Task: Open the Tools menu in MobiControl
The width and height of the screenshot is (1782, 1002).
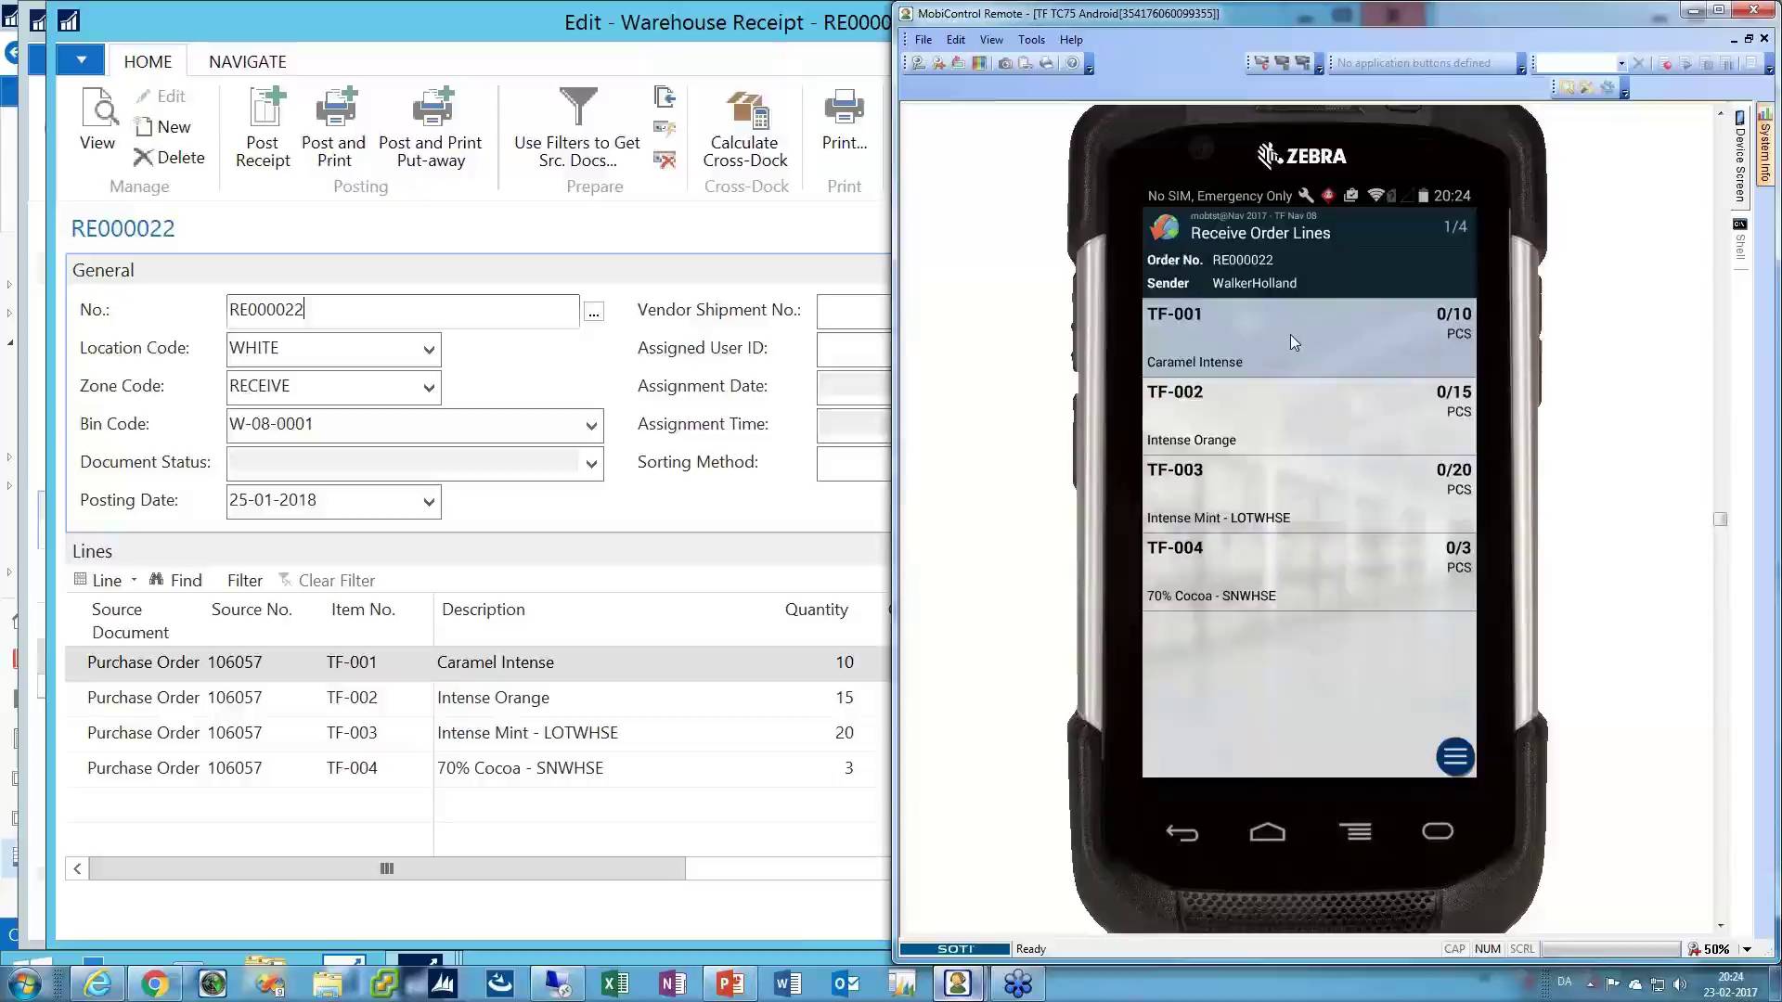Action: coord(1031,40)
